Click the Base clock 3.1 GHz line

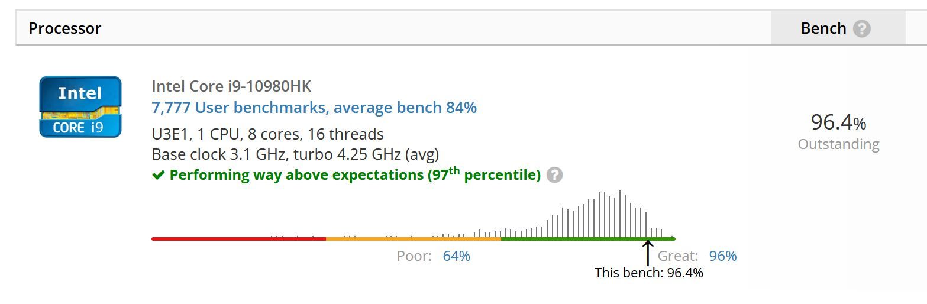pyautogui.click(x=295, y=155)
